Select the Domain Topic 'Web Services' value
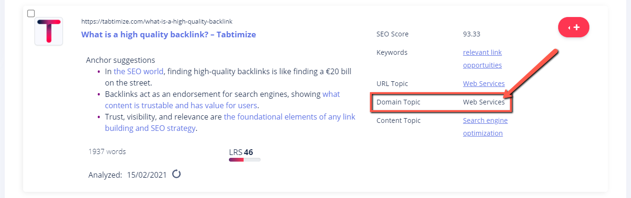Screen dimensions: 631x198 [x=484, y=102]
